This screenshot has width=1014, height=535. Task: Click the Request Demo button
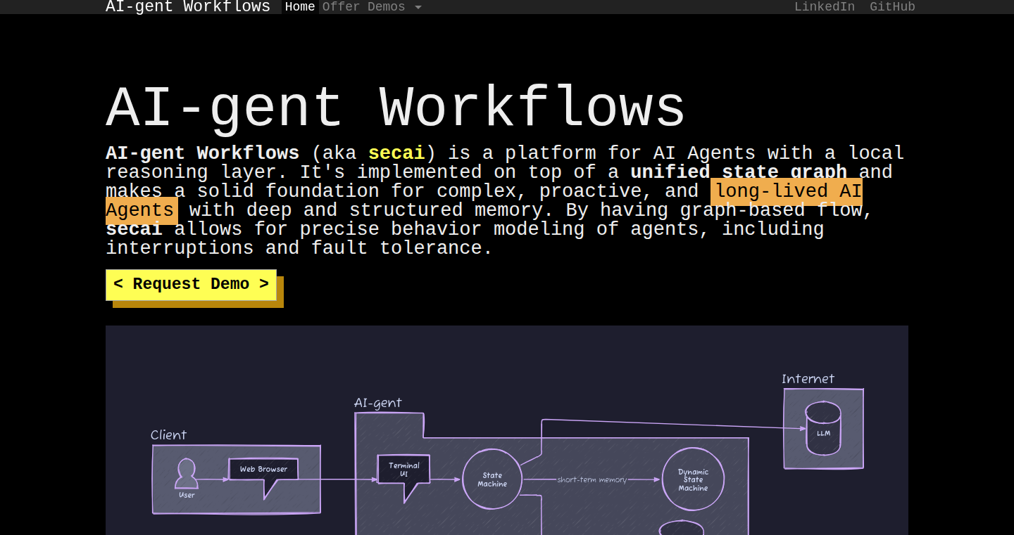[x=191, y=285]
